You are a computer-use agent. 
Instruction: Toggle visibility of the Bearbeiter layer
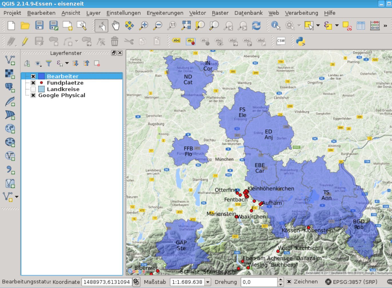(x=33, y=76)
